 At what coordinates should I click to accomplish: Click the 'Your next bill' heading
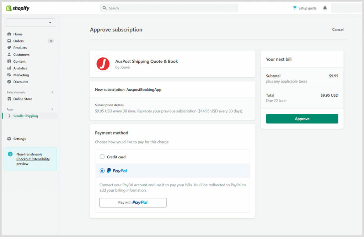pos(279,59)
